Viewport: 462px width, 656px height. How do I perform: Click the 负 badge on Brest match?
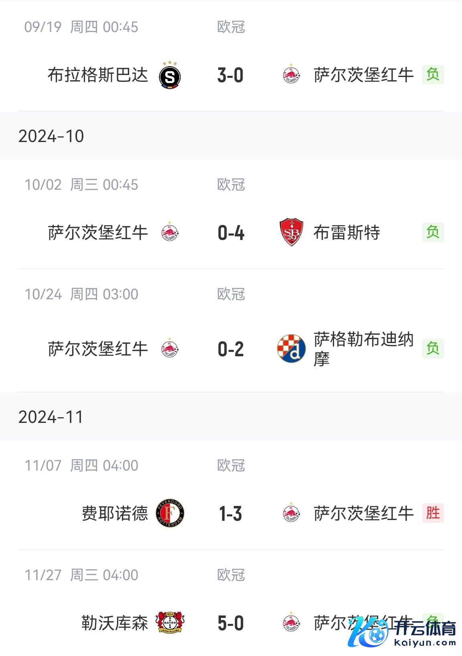click(433, 232)
